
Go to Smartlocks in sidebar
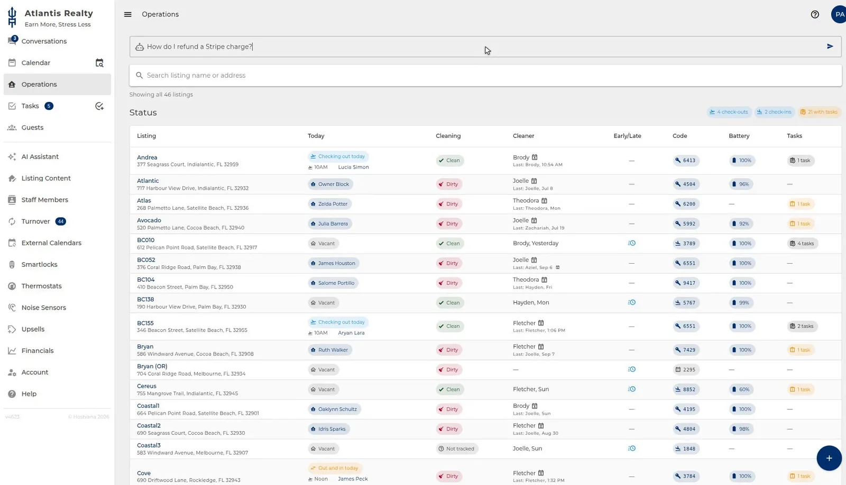[x=39, y=265]
